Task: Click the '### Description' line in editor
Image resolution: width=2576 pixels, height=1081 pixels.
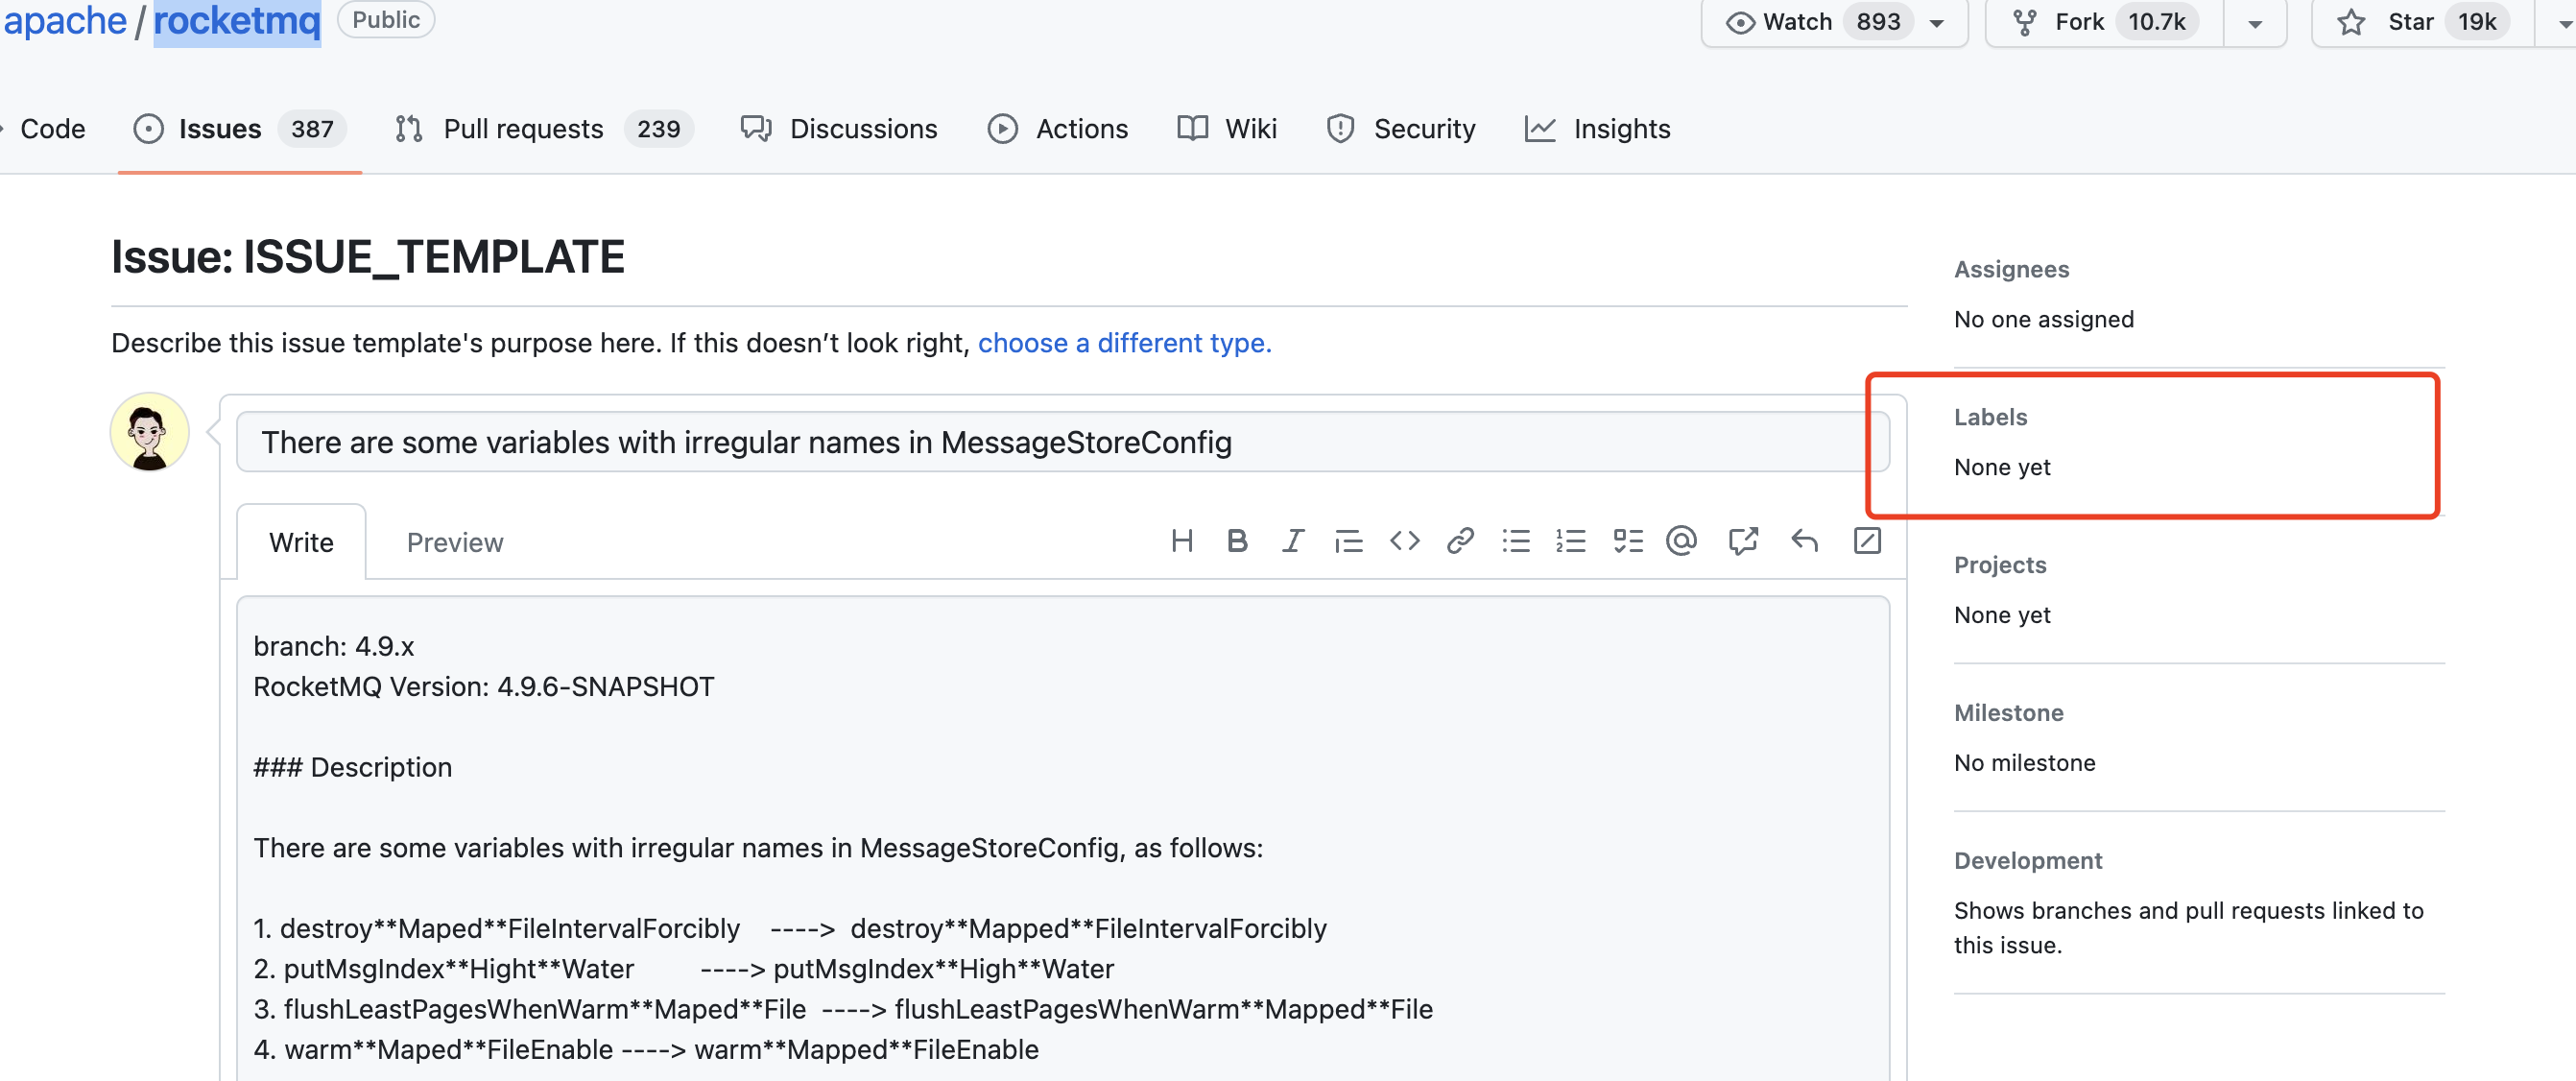Action: (352, 767)
